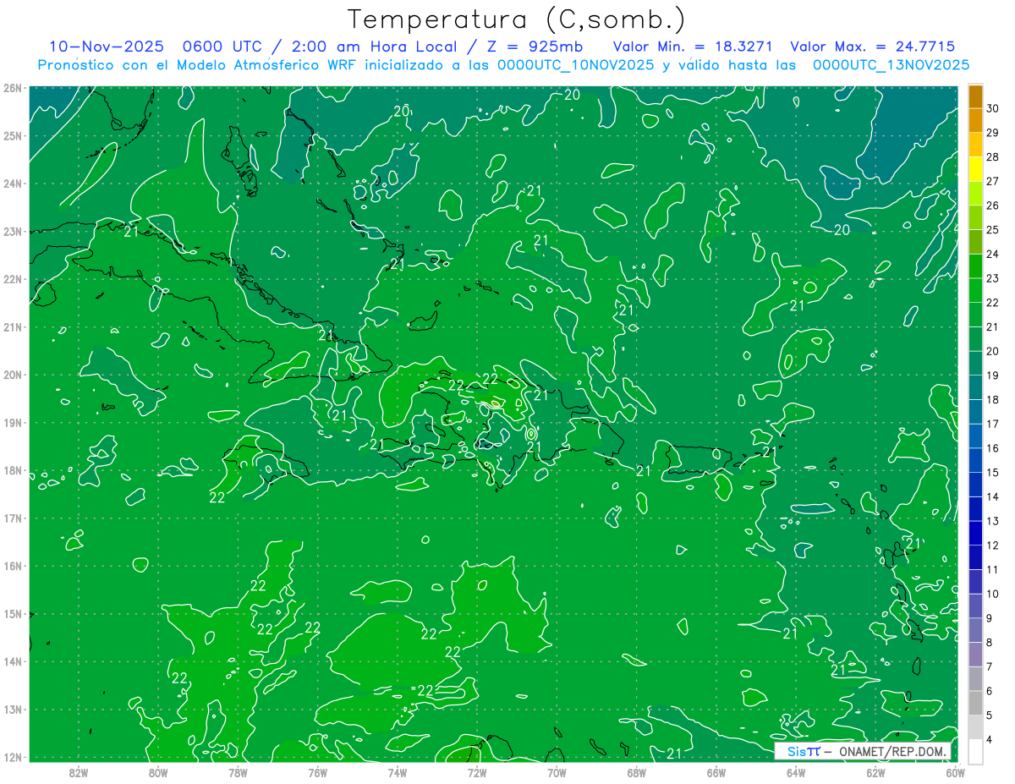This screenshot has width=1015, height=784.
Task: Click the latitude axis label '23N'
Action: click(13, 231)
